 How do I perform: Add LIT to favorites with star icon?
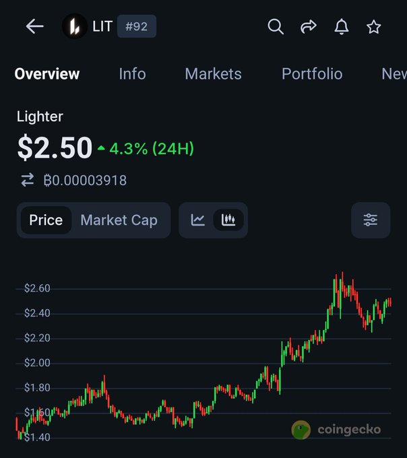tap(374, 27)
